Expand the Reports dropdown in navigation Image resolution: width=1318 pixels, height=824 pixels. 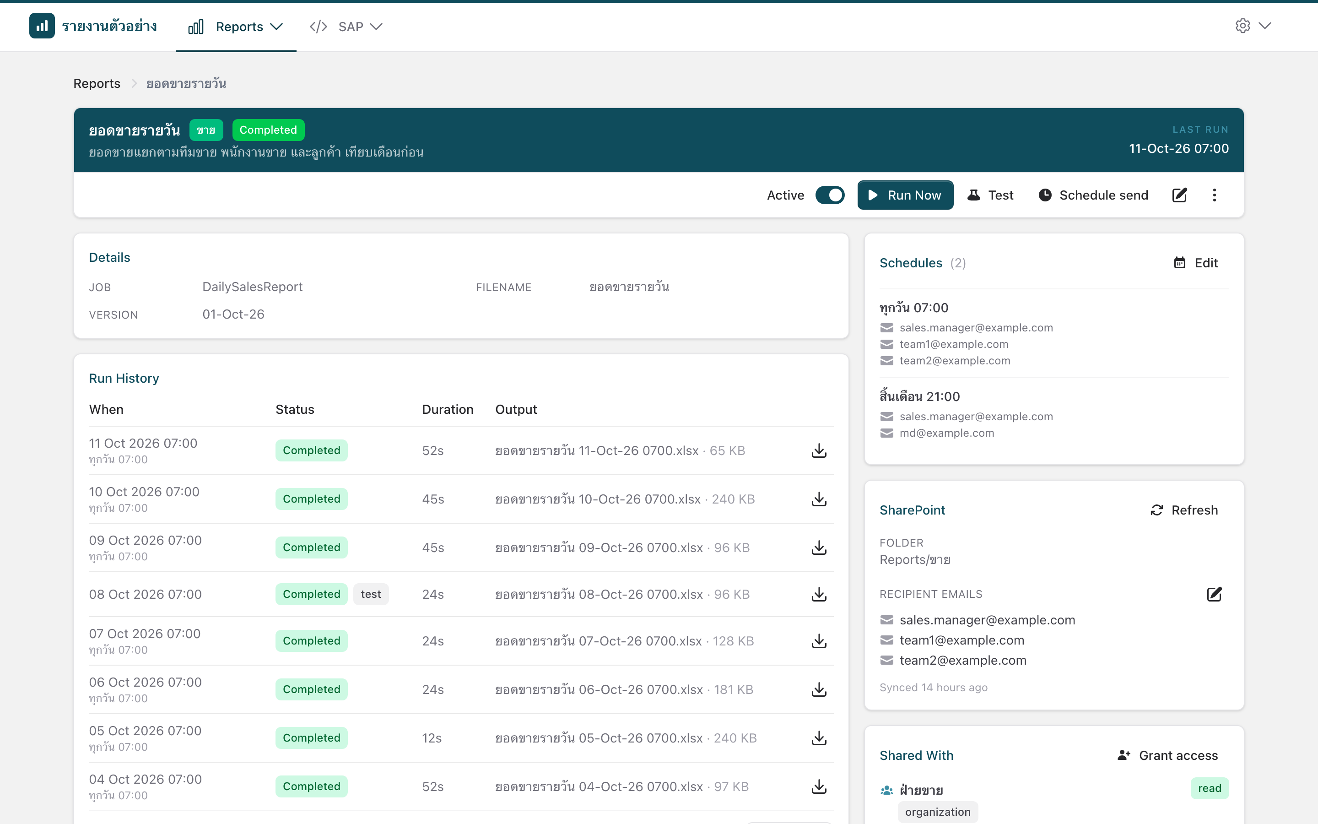coord(236,27)
